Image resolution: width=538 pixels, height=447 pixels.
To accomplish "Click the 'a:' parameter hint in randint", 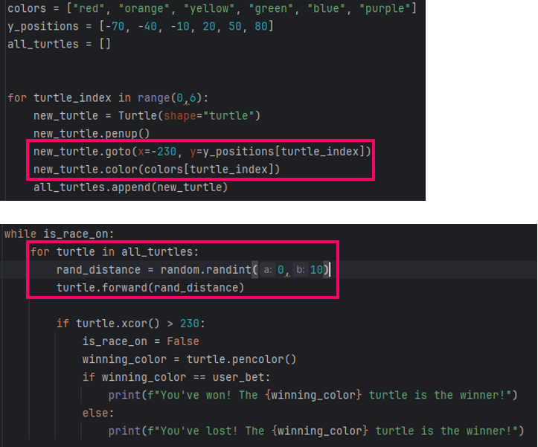I will [268, 270].
